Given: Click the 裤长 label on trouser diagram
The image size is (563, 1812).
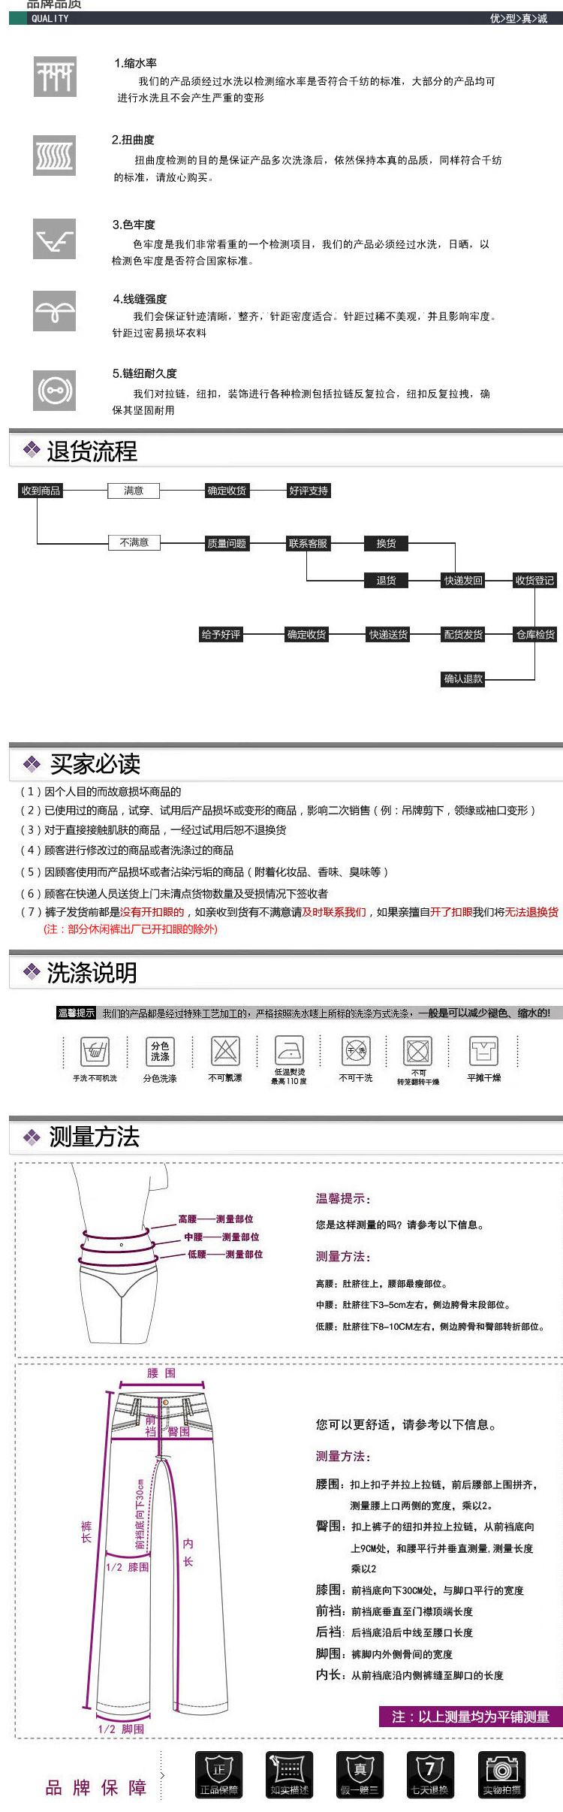Looking at the screenshot, I should (x=86, y=1532).
